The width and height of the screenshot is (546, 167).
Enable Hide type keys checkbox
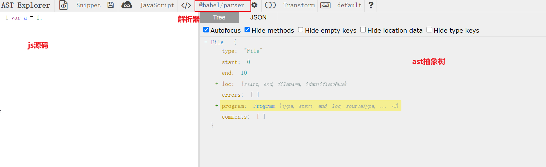pyautogui.click(x=429, y=30)
